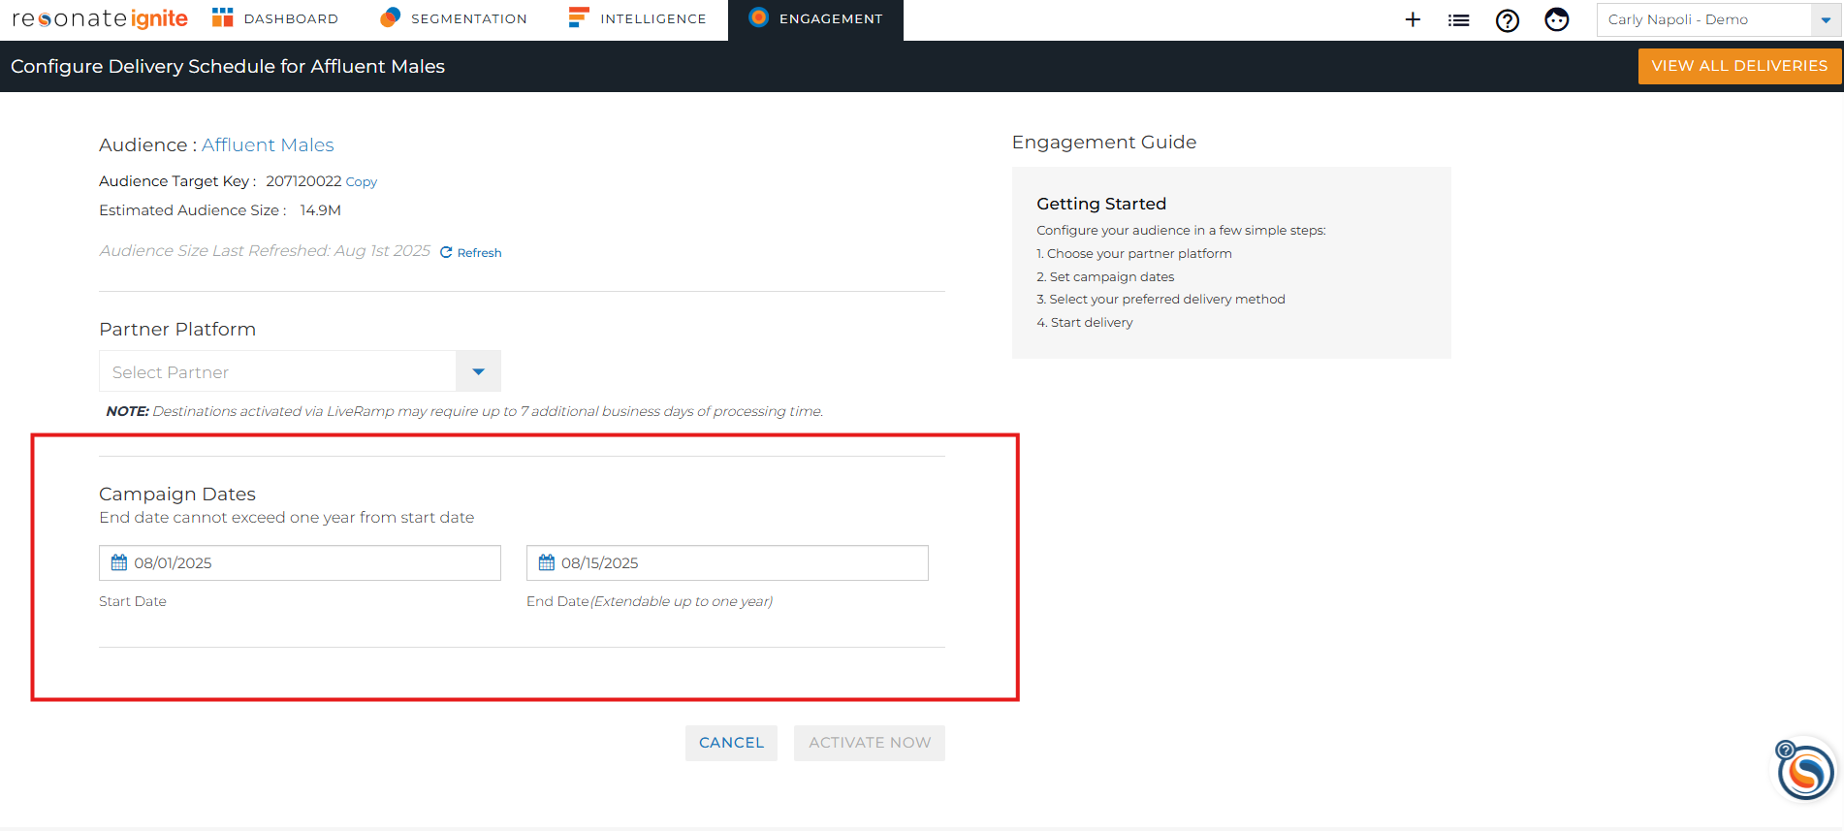
Task: Open the list menu icon
Action: (x=1459, y=19)
